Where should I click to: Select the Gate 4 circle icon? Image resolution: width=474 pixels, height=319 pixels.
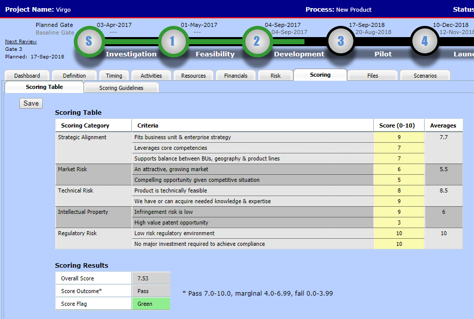(425, 41)
